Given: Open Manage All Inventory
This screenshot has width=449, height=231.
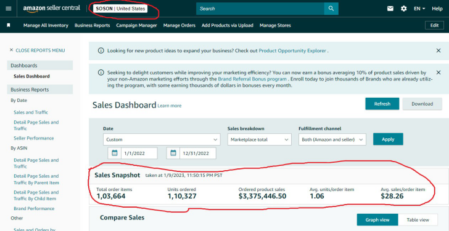Looking at the screenshot, I should point(46,25).
